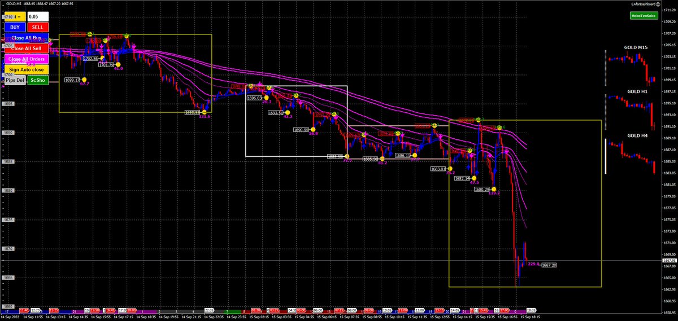Image resolution: width=678 pixels, height=321 pixels.
Task: Click the yellow dot at 1699.17
Action: [x=84, y=80]
